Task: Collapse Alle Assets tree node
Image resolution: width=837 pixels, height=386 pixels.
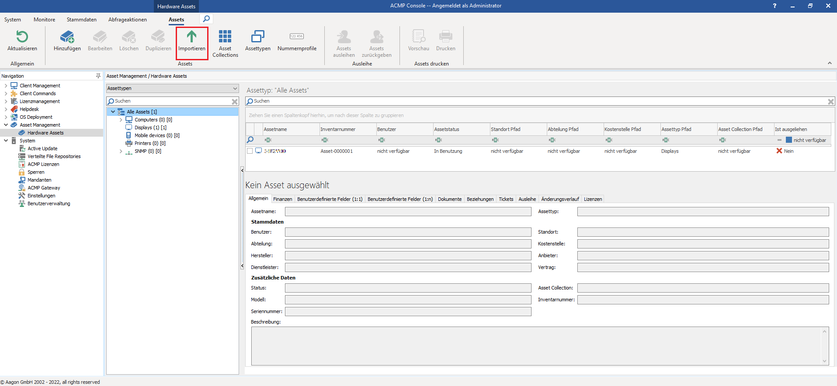Action: pos(113,112)
